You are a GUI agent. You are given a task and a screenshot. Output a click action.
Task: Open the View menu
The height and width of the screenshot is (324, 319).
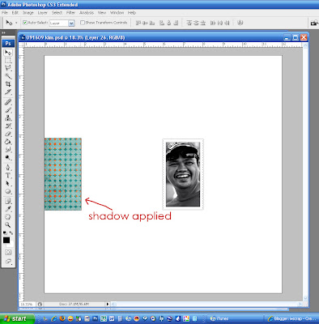tap(102, 13)
